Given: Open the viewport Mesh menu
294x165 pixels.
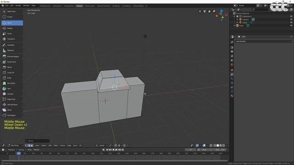Looking at the screenshot, I should 56,146.
